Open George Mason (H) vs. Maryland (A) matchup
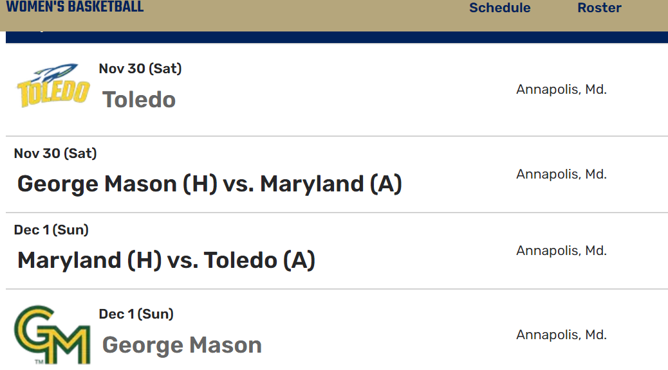668x370 pixels. (209, 184)
